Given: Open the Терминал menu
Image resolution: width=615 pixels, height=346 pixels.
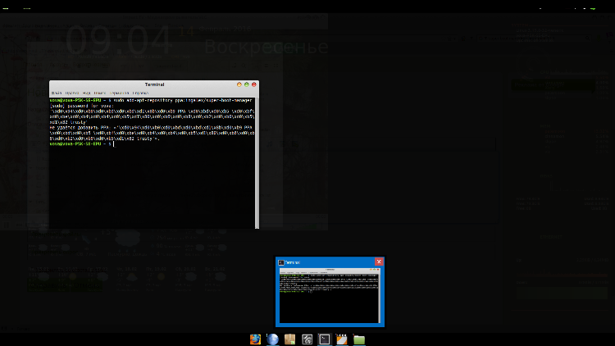Looking at the screenshot, I should pyautogui.click(x=119, y=93).
